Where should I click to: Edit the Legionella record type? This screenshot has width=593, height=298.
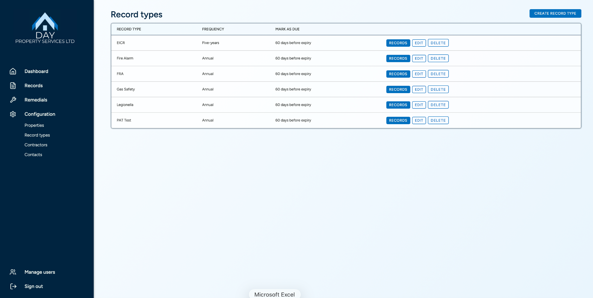(x=419, y=105)
